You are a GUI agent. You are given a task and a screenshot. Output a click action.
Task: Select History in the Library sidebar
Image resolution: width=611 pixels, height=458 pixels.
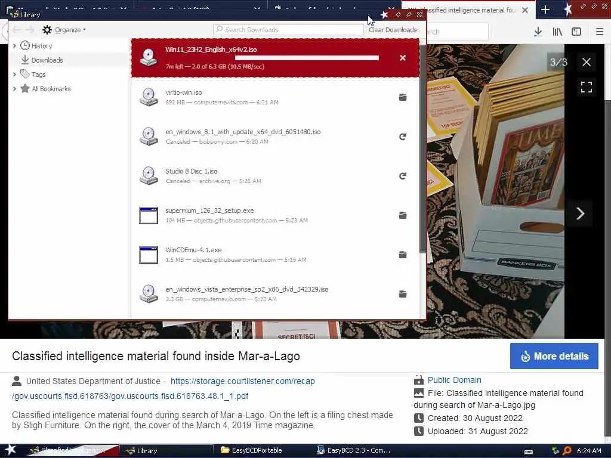tap(42, 46)
